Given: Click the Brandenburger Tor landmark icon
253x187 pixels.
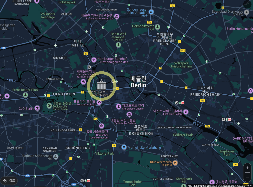Looking at the screenshot, I should (x=101, y=85).
